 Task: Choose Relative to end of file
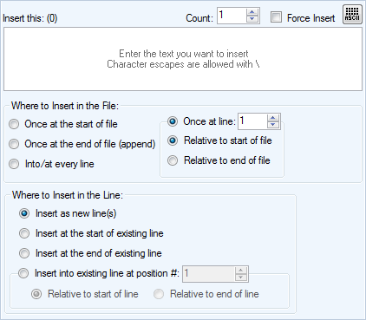219,160
